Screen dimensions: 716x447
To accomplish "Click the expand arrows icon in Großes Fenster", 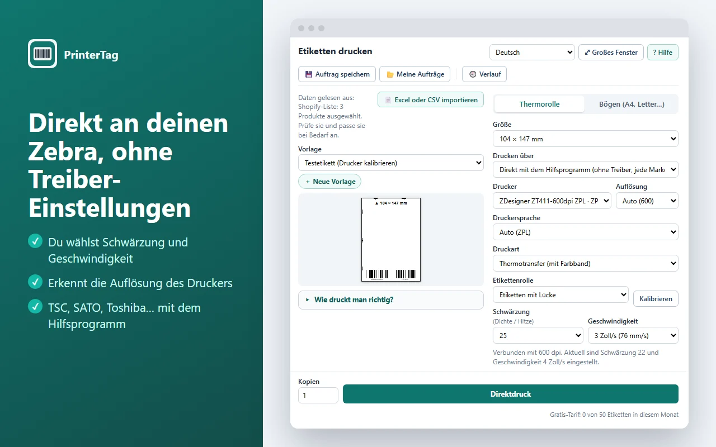I will tap(587, 53).
